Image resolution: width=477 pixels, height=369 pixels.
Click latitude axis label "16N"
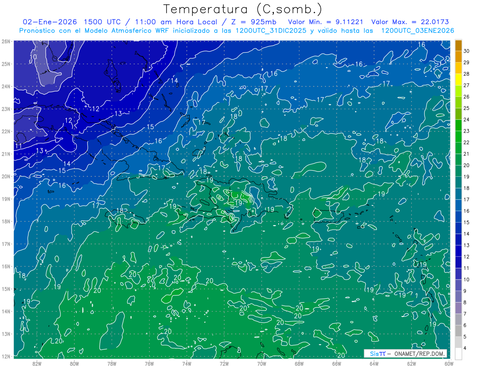pos(6,266)
